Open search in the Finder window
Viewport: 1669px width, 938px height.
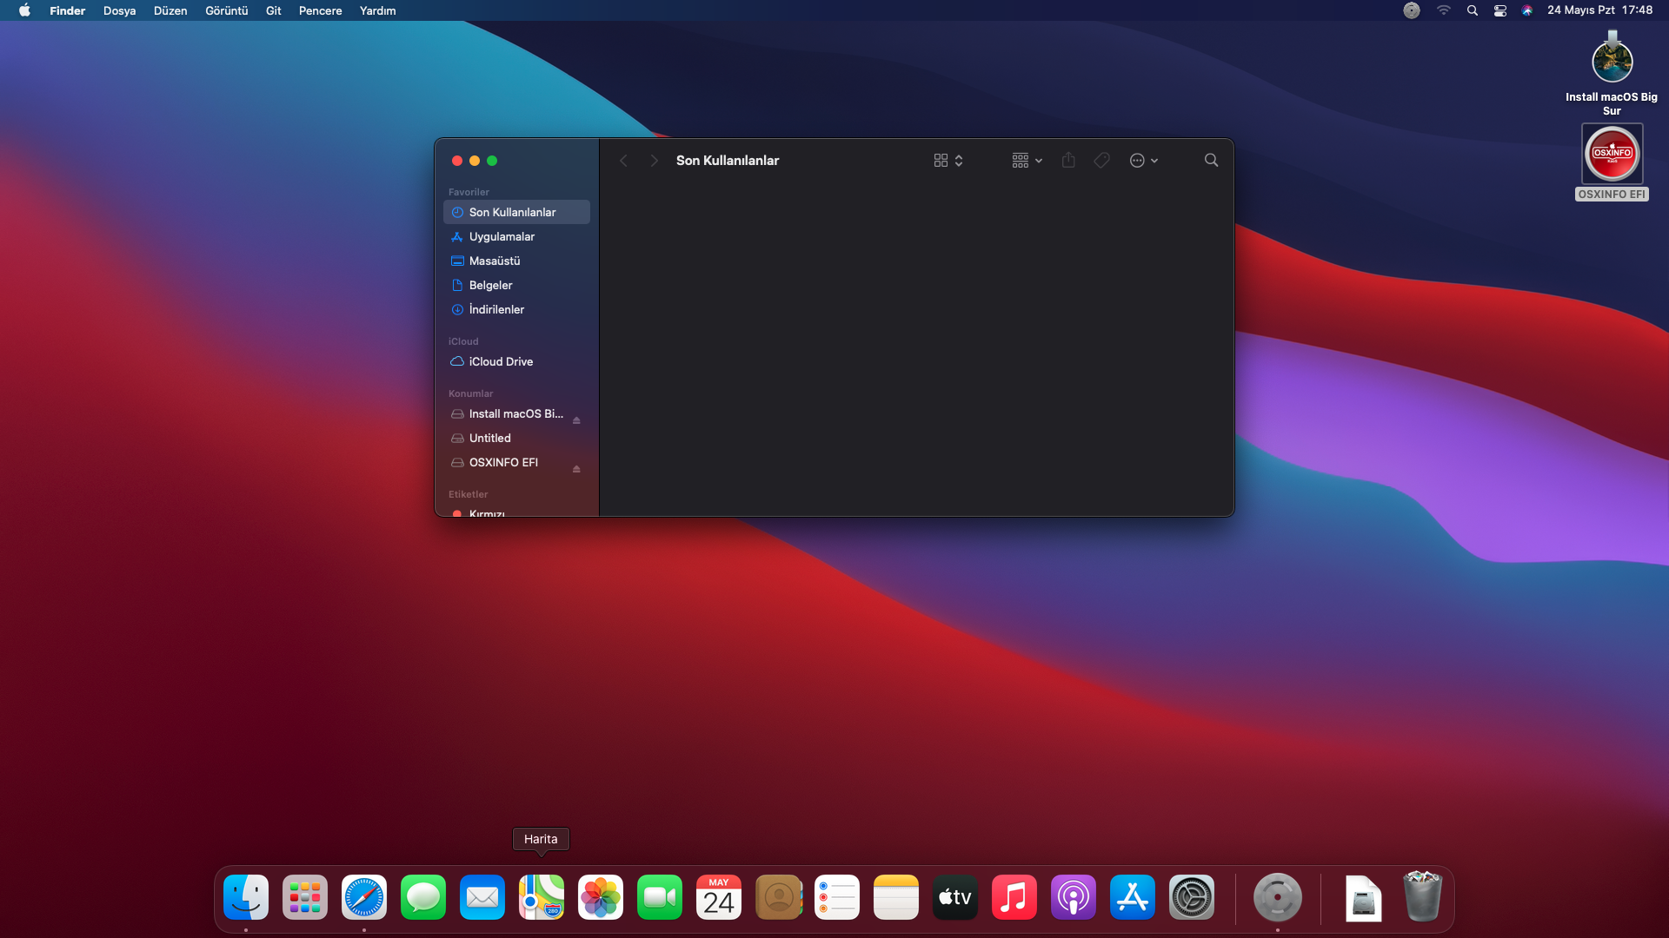1211,160
